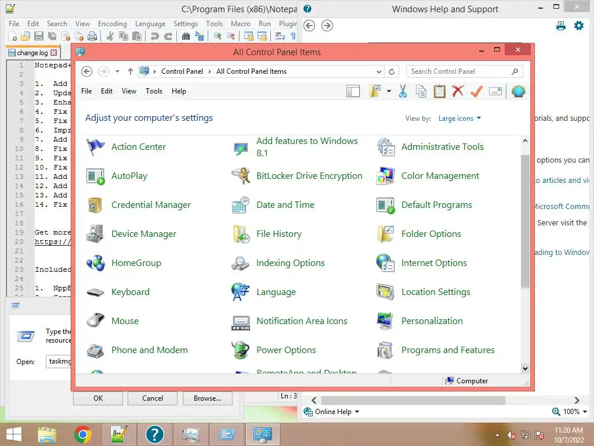Open Color Management item
The width and height of the screenshot is (594, 446).
pyautogui.click(x=428, y=176)
